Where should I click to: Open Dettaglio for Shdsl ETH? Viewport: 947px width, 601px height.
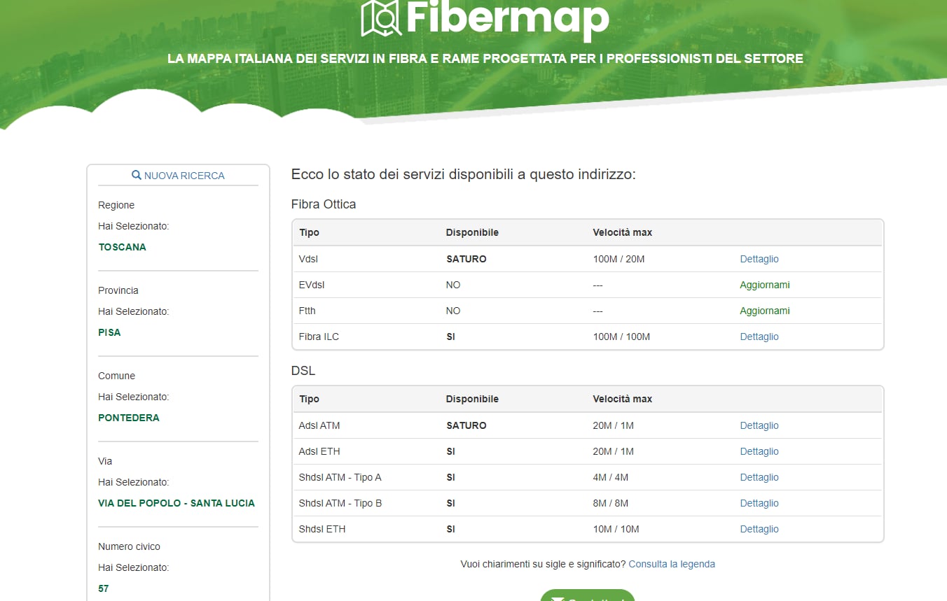tap(759, 529)
